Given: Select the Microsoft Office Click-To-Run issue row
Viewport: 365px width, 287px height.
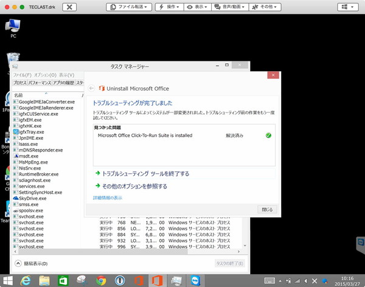Looking at the screenshot, I should click(184, 136).
